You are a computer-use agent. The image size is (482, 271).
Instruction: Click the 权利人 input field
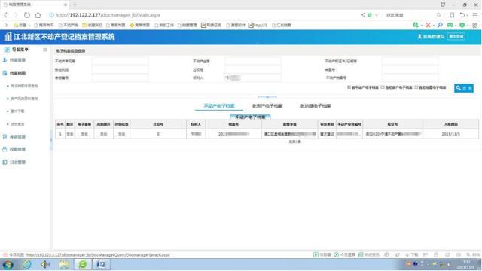253,78
